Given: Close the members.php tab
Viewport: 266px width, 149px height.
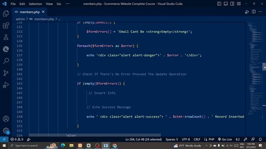Looking at the screenshot, I should coord(43,12).
